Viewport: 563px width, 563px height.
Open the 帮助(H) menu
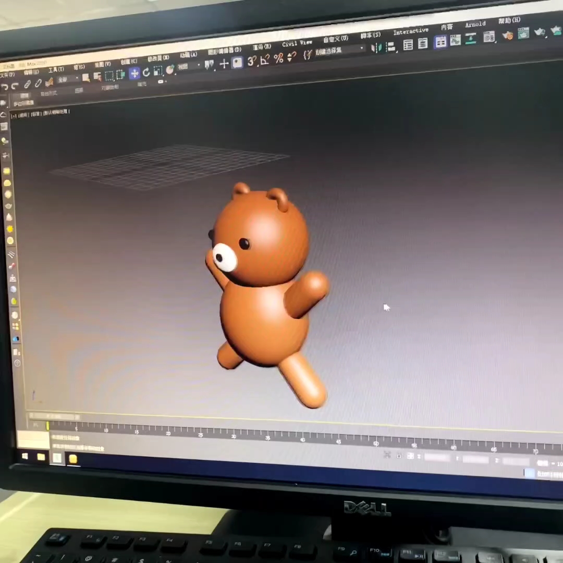coord(509,20)
